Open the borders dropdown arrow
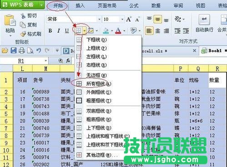This screenshot has width=227, height=167. pos(84,31)
